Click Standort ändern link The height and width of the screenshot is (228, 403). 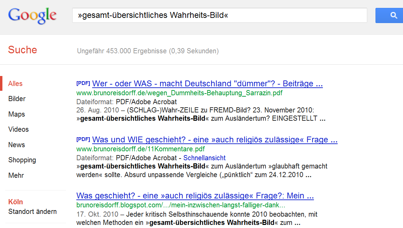(x=32, y=211)
